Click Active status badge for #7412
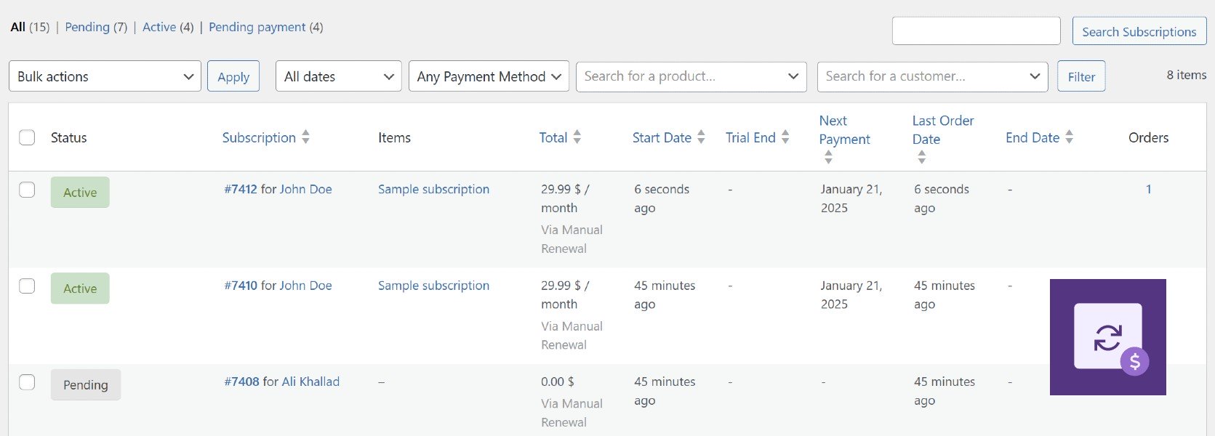 [x=80, y=192]
